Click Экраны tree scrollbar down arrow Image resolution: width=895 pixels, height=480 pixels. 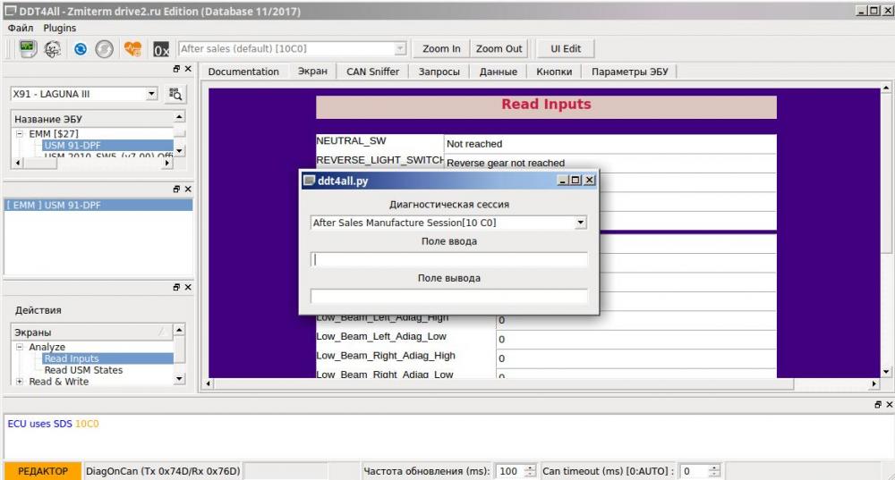click(x=179, y=378)
